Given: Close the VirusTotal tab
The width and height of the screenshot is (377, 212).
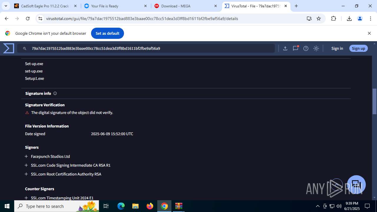Looking at the screenshot, I should (x=286, y=6).
